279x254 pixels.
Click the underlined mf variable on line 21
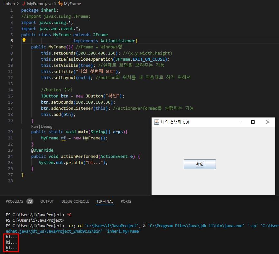pos(63,138)
